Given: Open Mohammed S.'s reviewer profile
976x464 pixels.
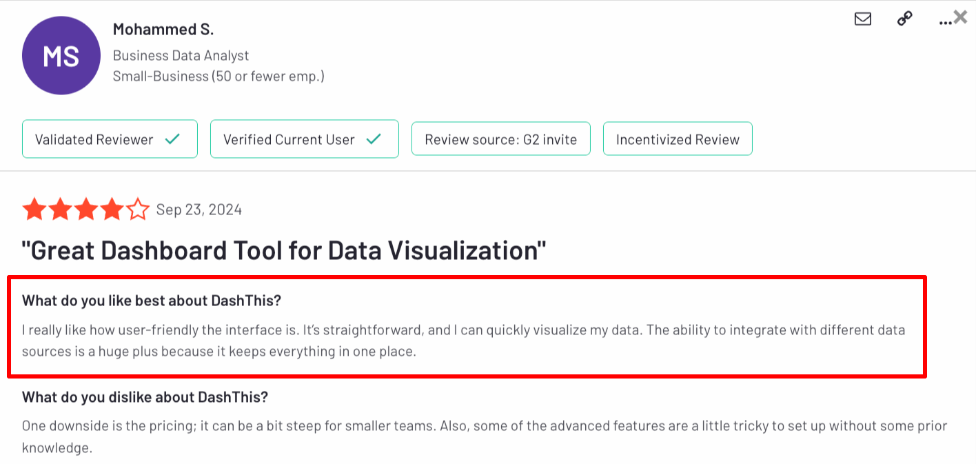Looking at the screenshot, I should (163, 30).
